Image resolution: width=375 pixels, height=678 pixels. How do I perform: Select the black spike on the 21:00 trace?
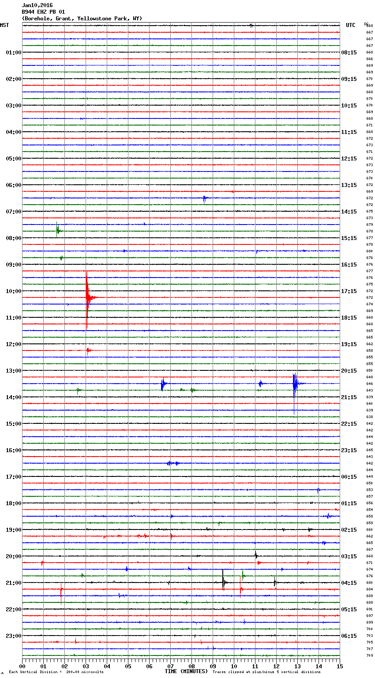point(223,583)
